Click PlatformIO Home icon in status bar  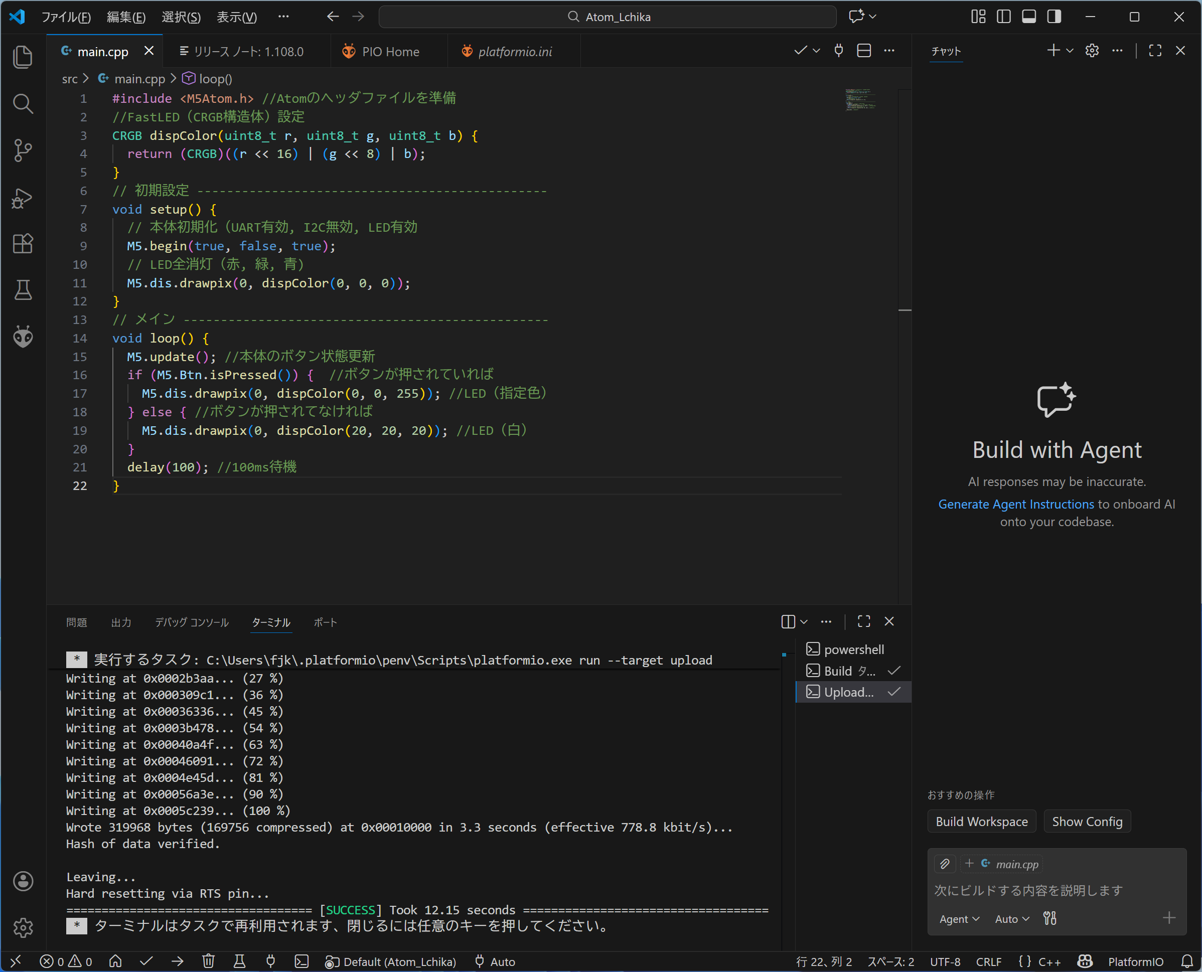coord(115,961)
